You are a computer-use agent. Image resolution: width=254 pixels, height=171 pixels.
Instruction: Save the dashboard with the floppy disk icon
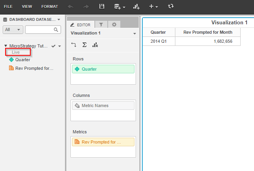(x=102, y=7)
